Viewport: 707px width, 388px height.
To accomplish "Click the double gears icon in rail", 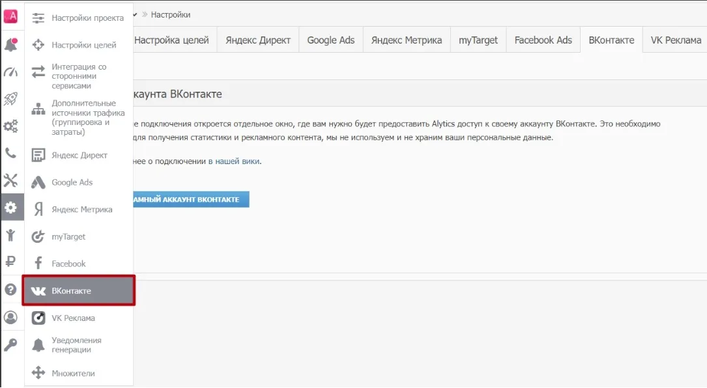I will click(11, 126).
